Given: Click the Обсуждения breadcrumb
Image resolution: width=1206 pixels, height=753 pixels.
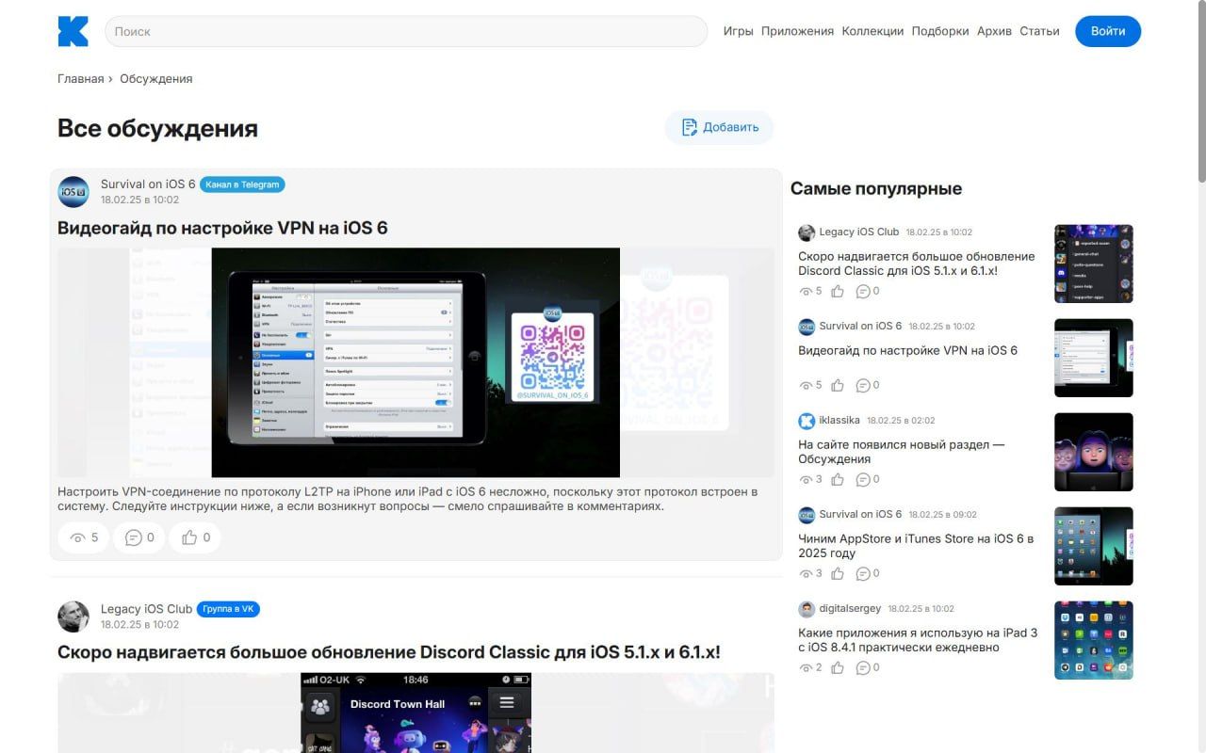Looking at the screenshot, I should coord(155,79).
